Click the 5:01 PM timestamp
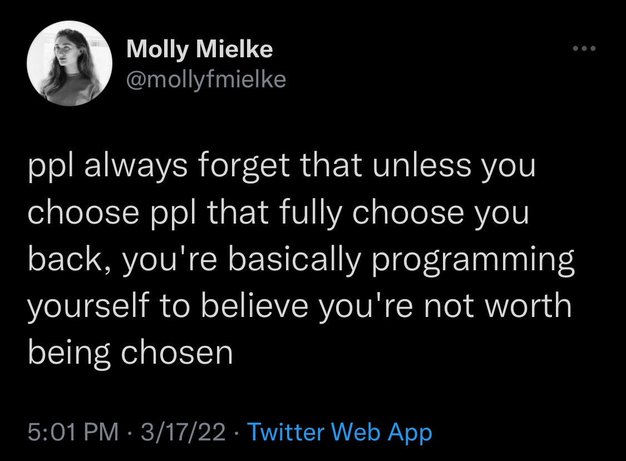 click(x=73, y=432)
